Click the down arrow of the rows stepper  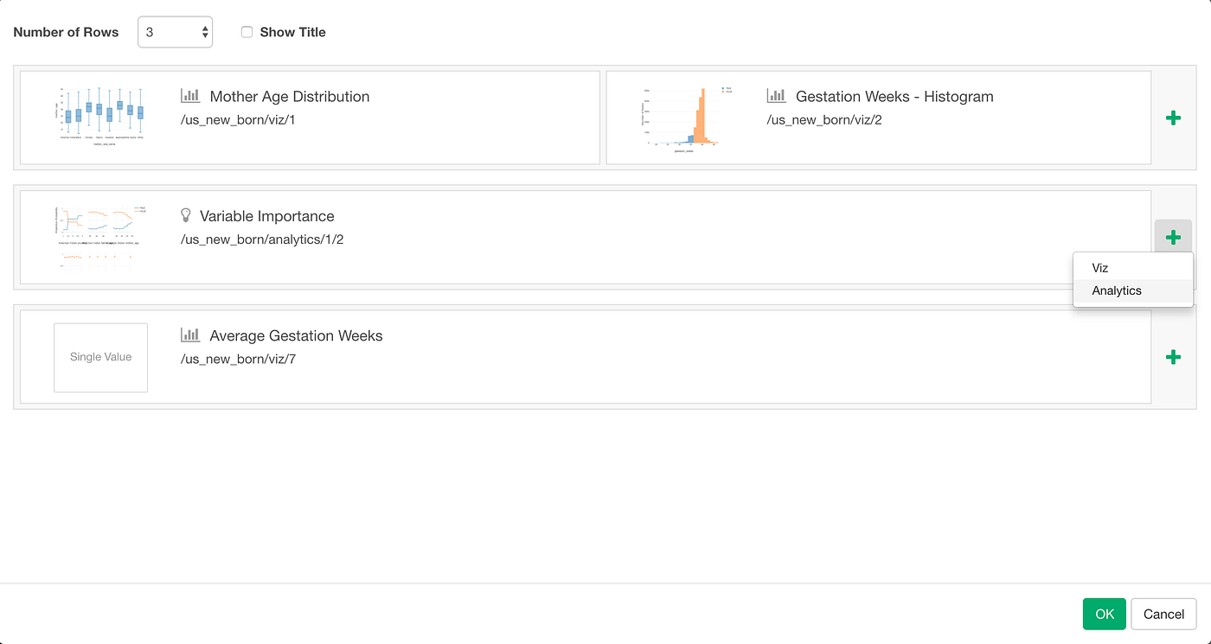pyautogui.click(x=206, y=36)
